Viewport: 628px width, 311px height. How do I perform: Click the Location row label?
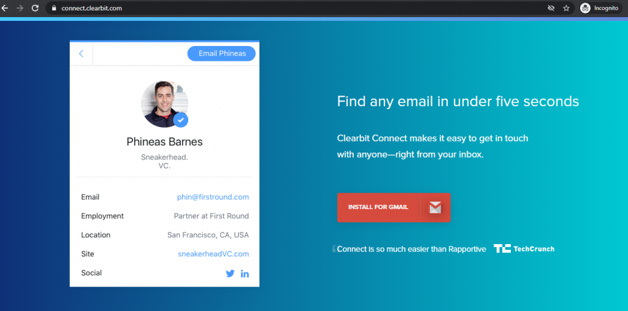[x=96, y=236]
